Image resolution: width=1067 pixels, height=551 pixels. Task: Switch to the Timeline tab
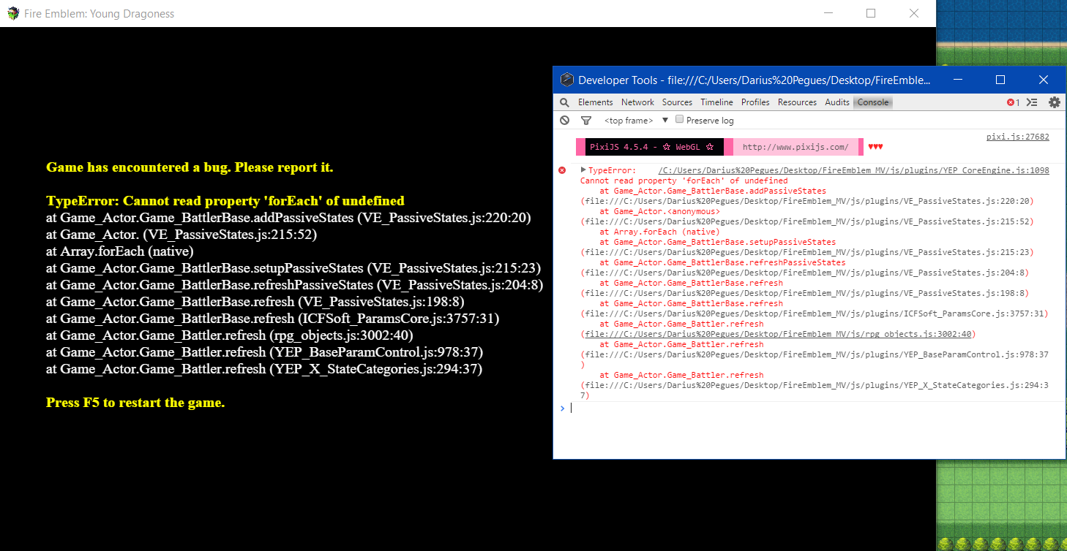click(x=716, y=102)
